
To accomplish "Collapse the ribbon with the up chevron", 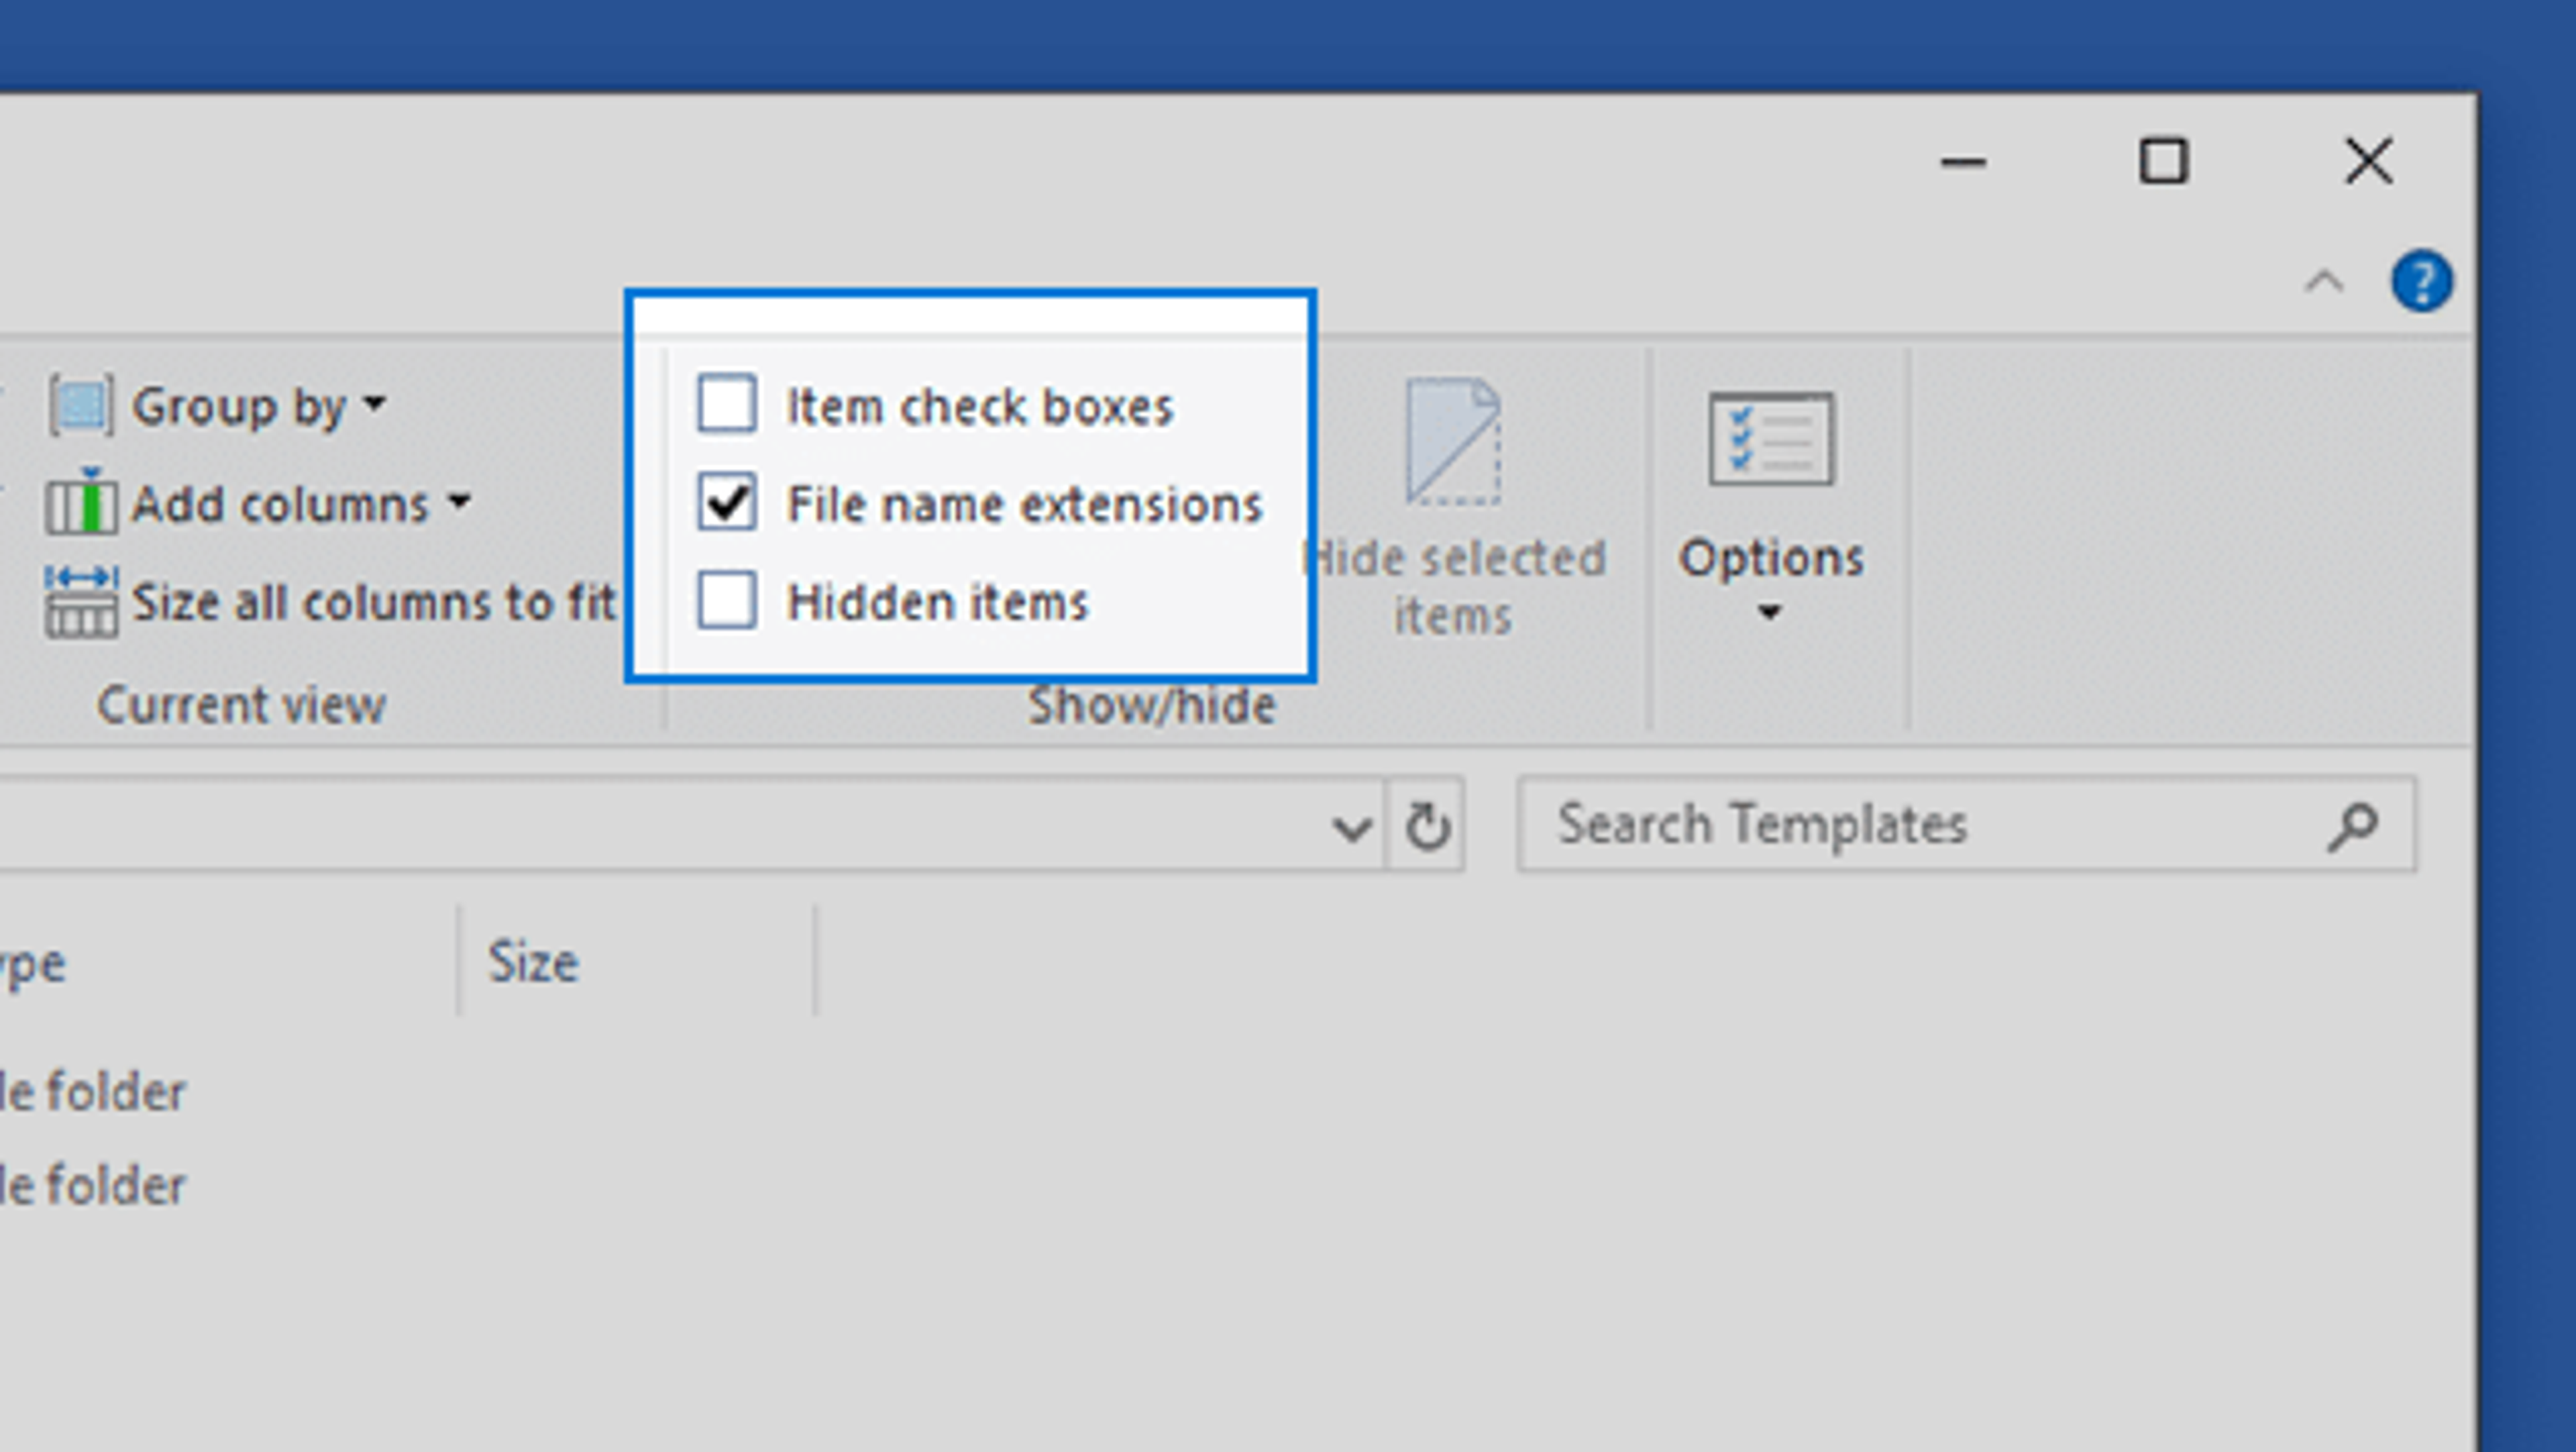I will pyautogui.click(x=2324, y=282).
